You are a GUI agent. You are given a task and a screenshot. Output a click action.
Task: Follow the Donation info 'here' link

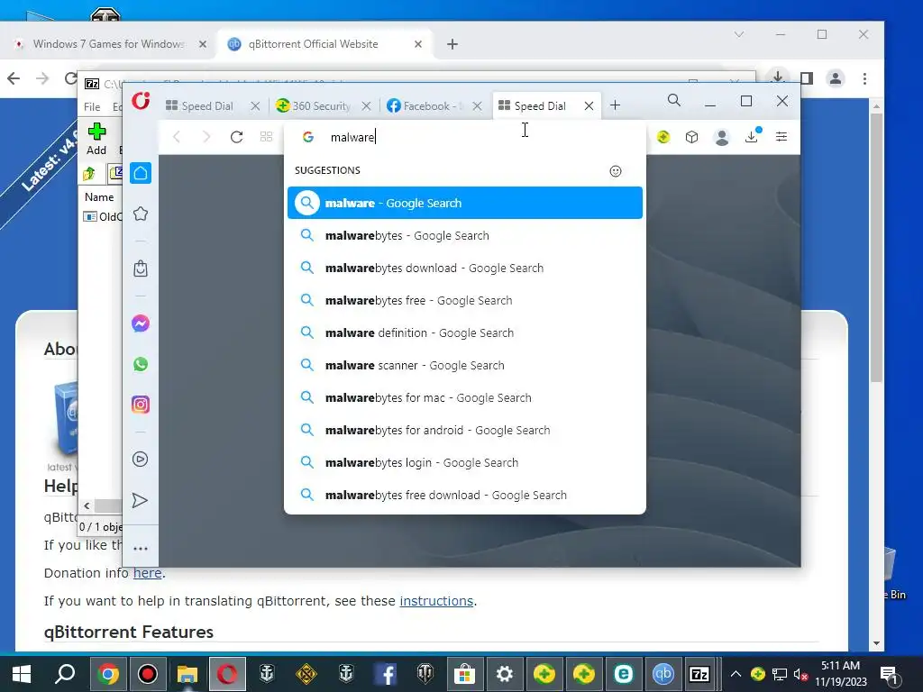tap(147, 572)
